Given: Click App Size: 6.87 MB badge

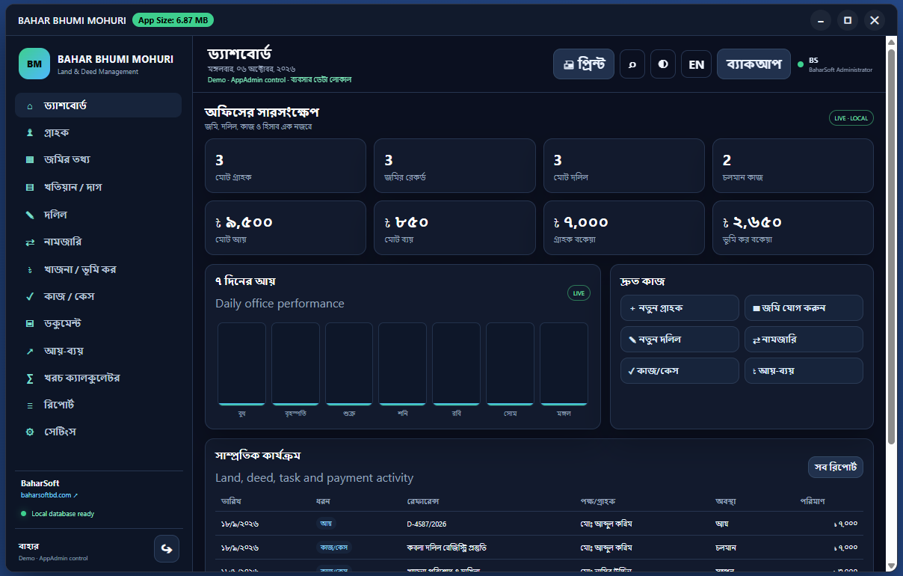Looking at the screenshot, I should click(173, 20).
